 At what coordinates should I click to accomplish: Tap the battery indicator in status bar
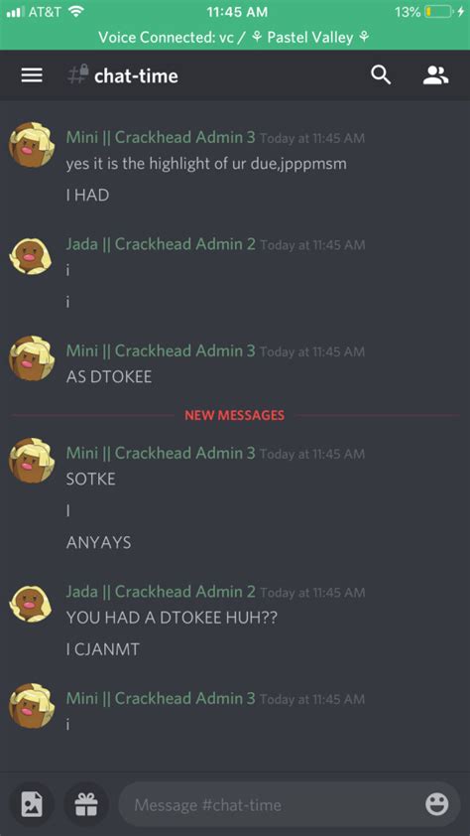(441, 12)
